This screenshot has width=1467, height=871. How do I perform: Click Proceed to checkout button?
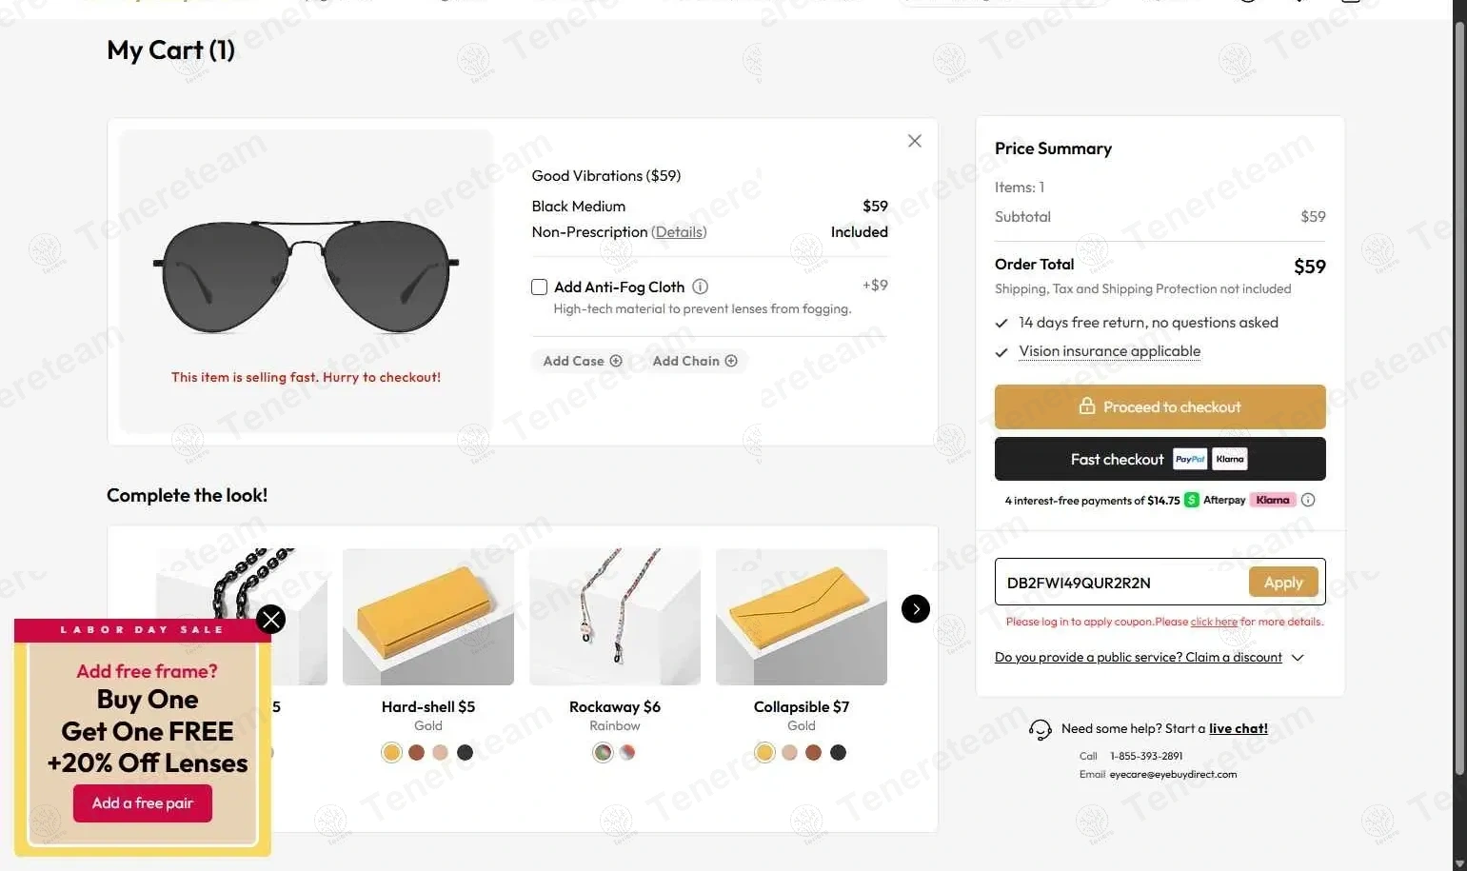tap(1160, 407)
